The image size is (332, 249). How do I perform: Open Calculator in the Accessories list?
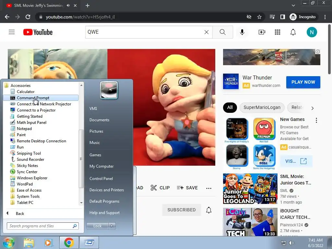click(x=41, y=92)
